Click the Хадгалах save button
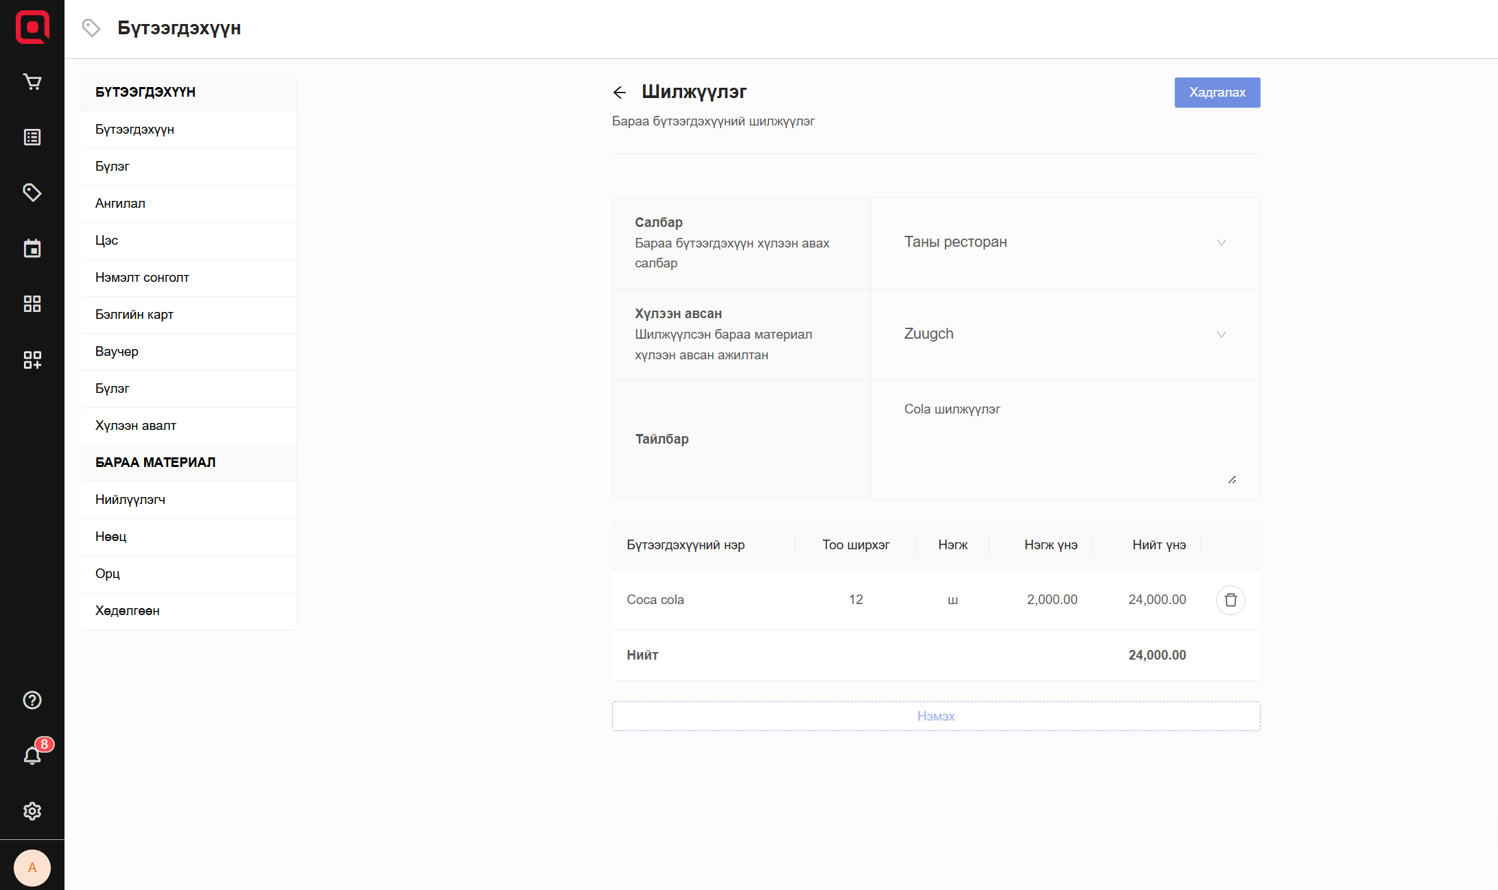1498x890 pixels. point(1217,93)
